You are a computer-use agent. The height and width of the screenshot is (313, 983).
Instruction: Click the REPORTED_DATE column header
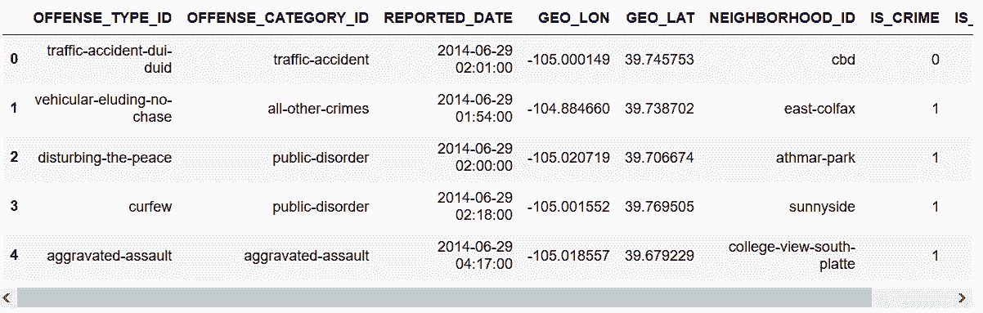[448, 18]
